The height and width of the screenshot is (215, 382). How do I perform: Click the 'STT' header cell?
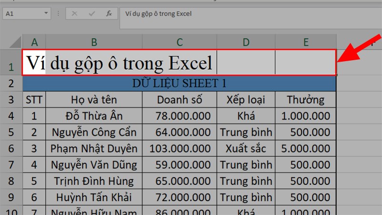(x=34, y=100)
